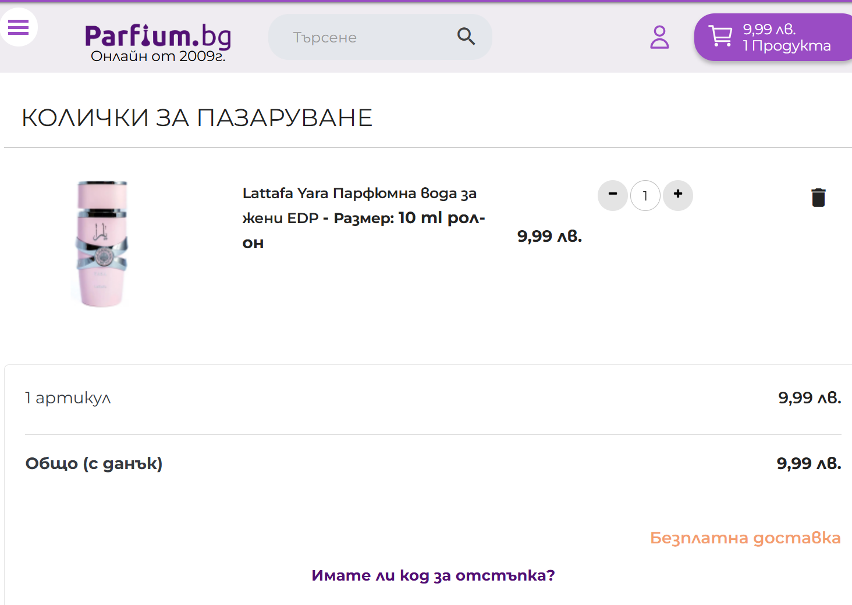Screen dimensions: 852x605
Task: Click the 'Общо (с данък)' total label
Action: (94, 464)
